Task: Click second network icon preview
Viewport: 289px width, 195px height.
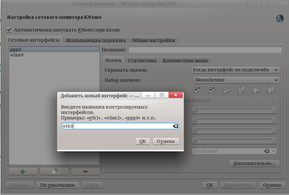Action: (x=212, y=90)
